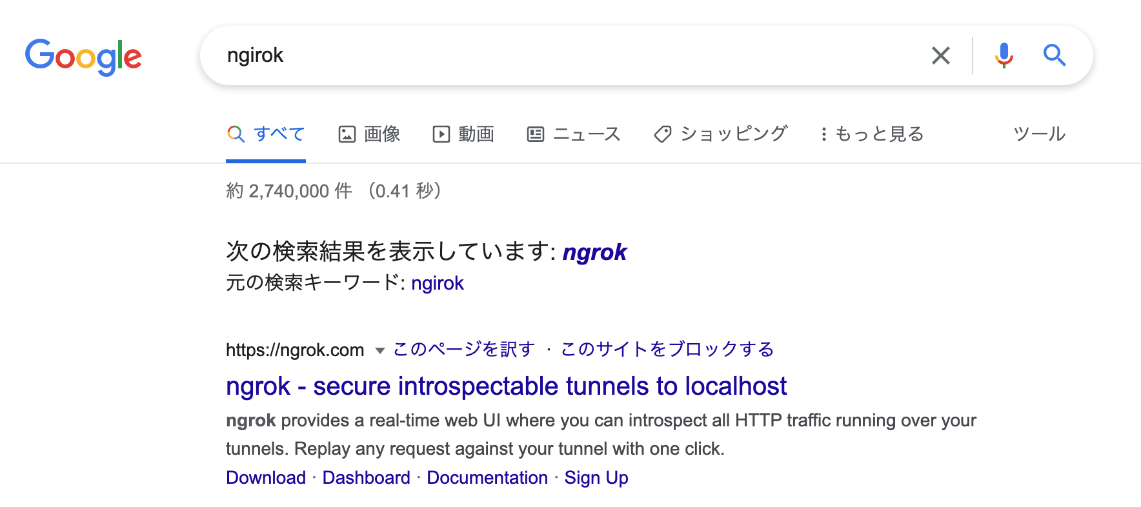Open the ニュース news tab

574,134
